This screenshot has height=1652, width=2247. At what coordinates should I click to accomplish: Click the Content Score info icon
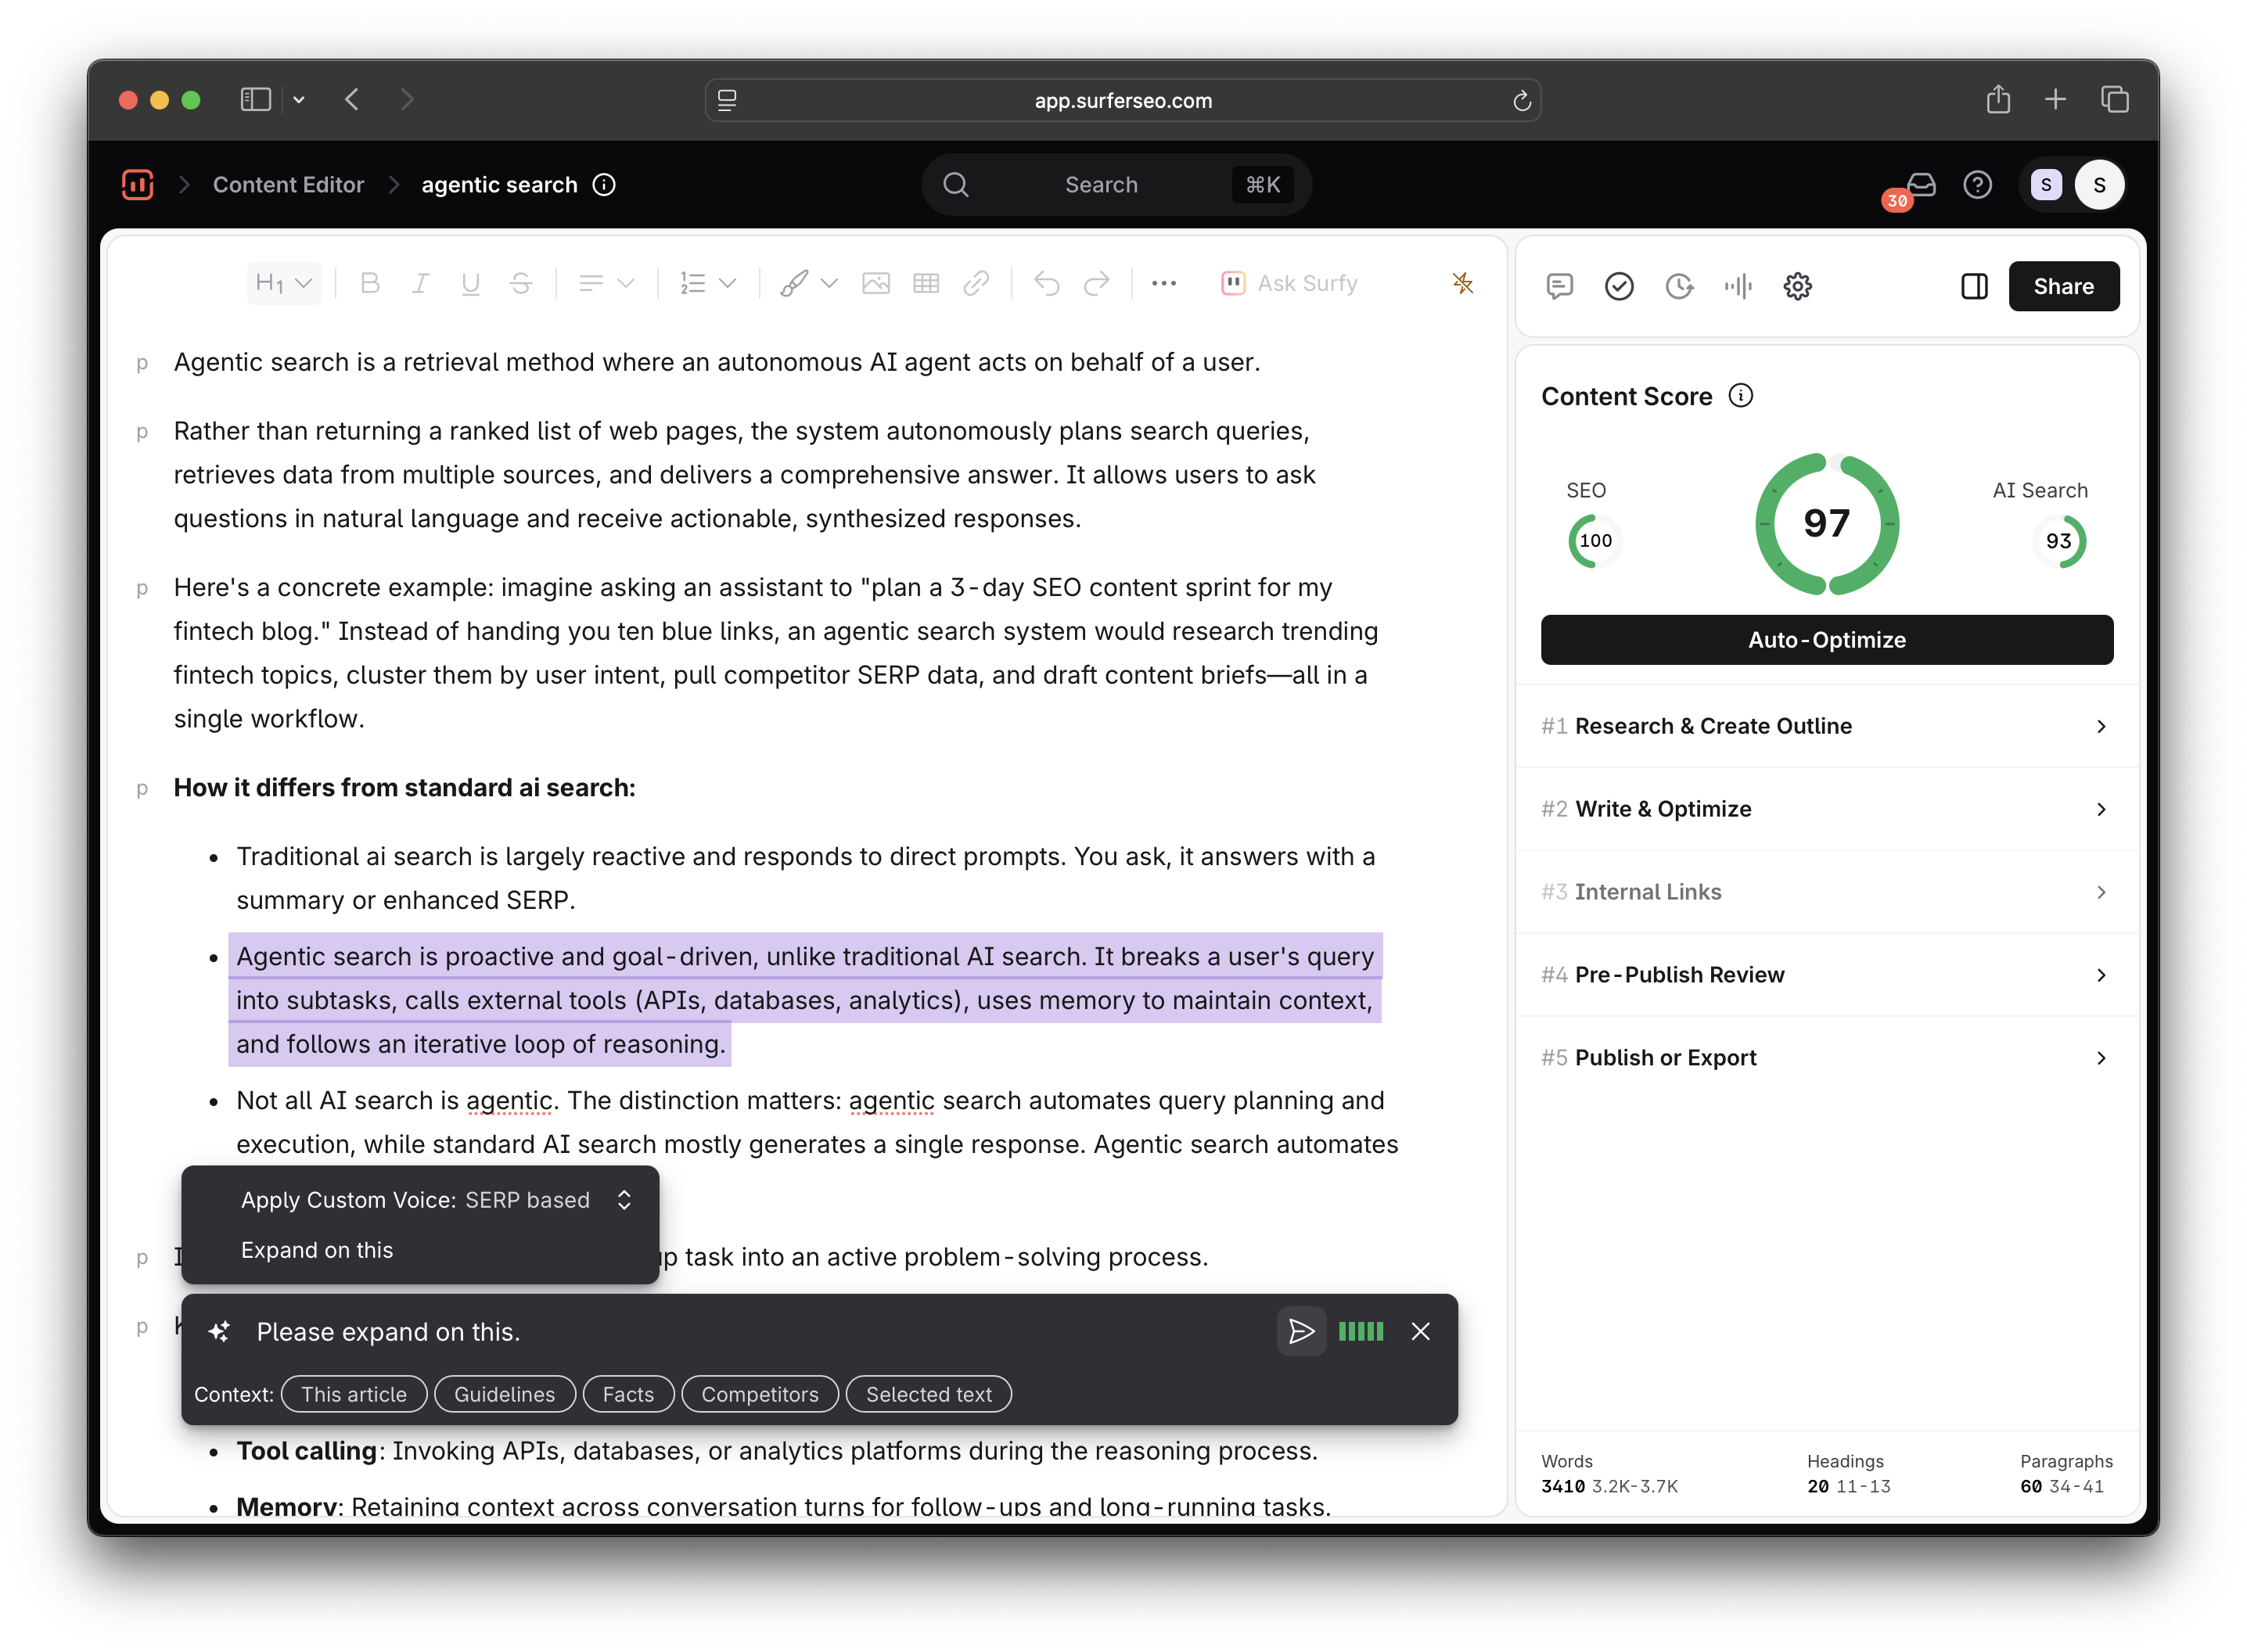click(x=1741, y=396)
